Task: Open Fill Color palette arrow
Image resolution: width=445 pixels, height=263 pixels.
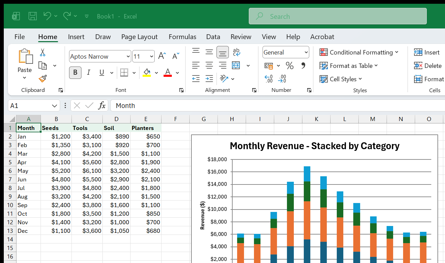Action: coord(156,73)
